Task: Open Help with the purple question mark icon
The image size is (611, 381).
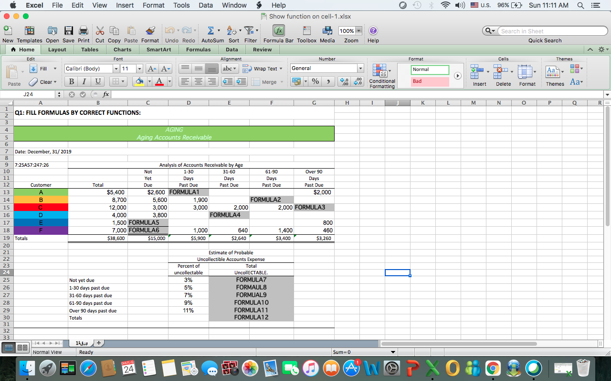Action: coord(373,30)
